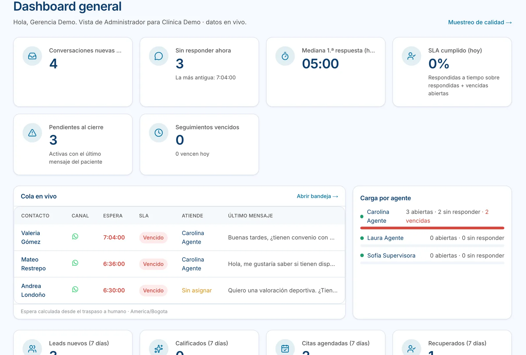Click the wait time 7:04:00 in queue
526x355 pixels.
[x=114, y=238]
